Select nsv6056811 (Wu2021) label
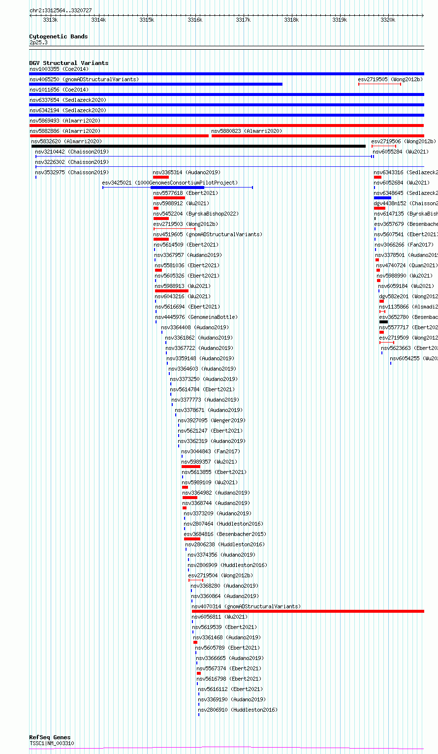The width and height of the screenshot is (438, 754). pyautogui.click(x=219, y=617)
